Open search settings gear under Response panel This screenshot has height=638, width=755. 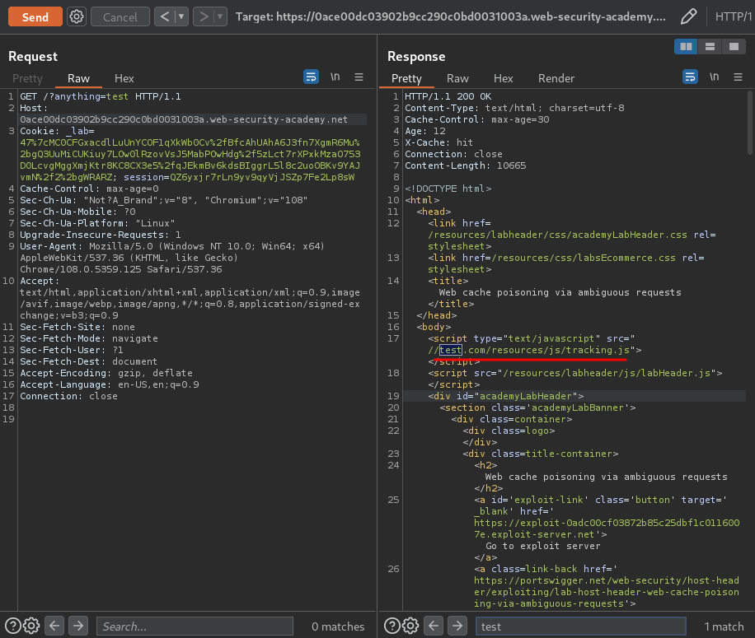pyautogui.click(x=410, y=626)
